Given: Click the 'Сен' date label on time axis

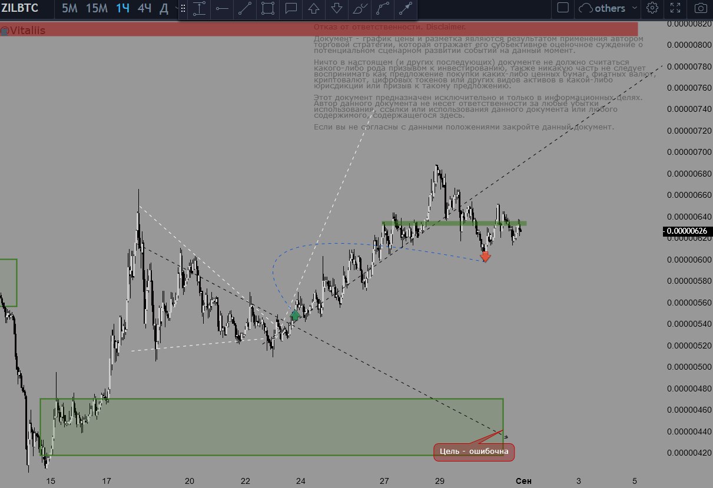Looking at the screenshot, I should 523,481.
